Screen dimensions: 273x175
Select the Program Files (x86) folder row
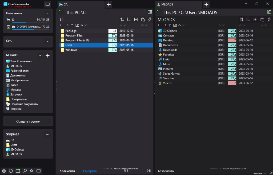(x=106, y=40)
